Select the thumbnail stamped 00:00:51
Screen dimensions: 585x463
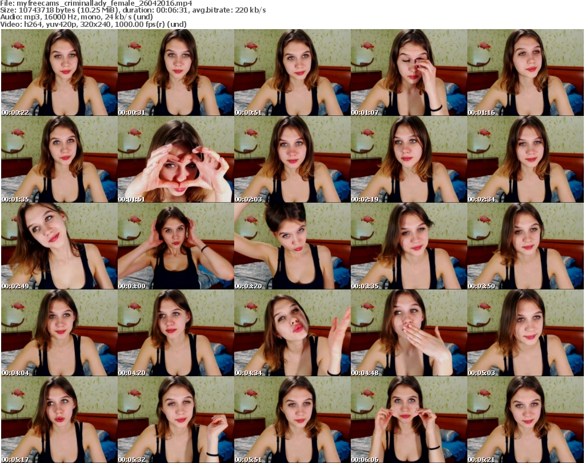292,73
